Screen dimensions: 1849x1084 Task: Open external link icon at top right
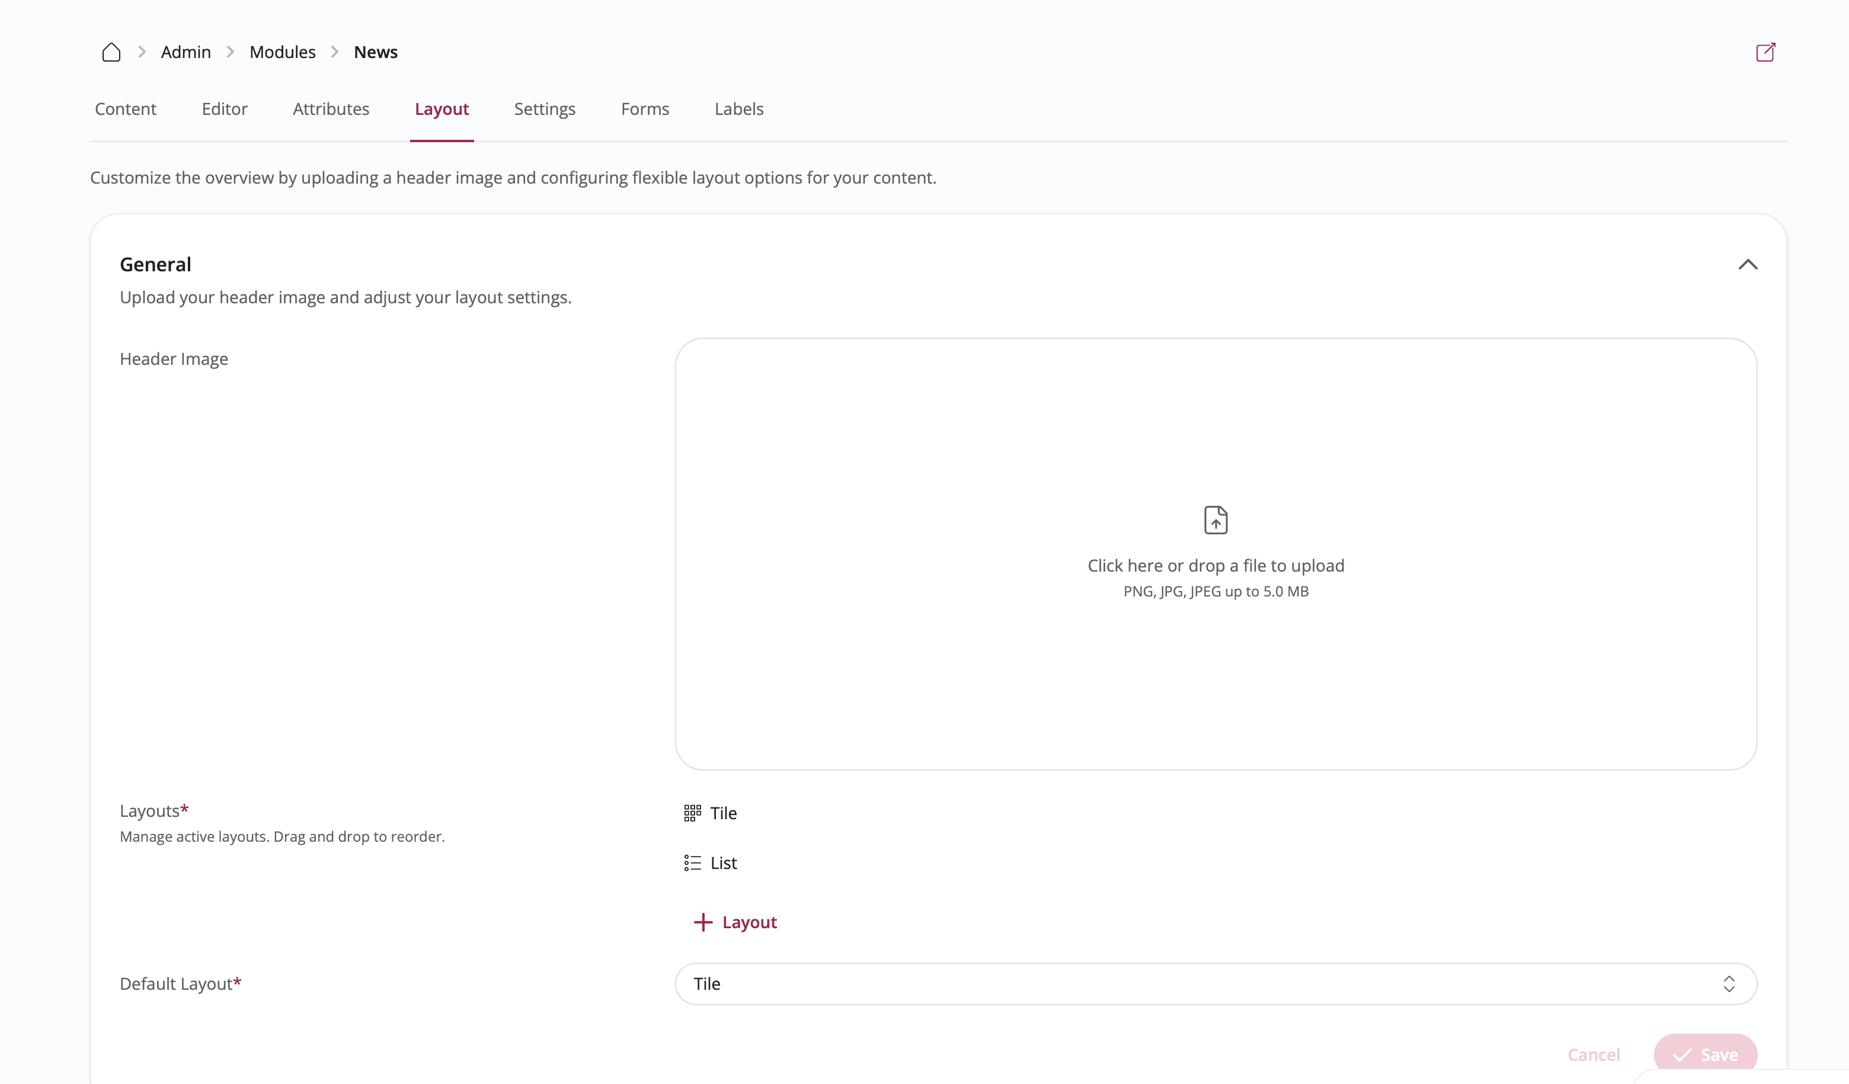1765,52
